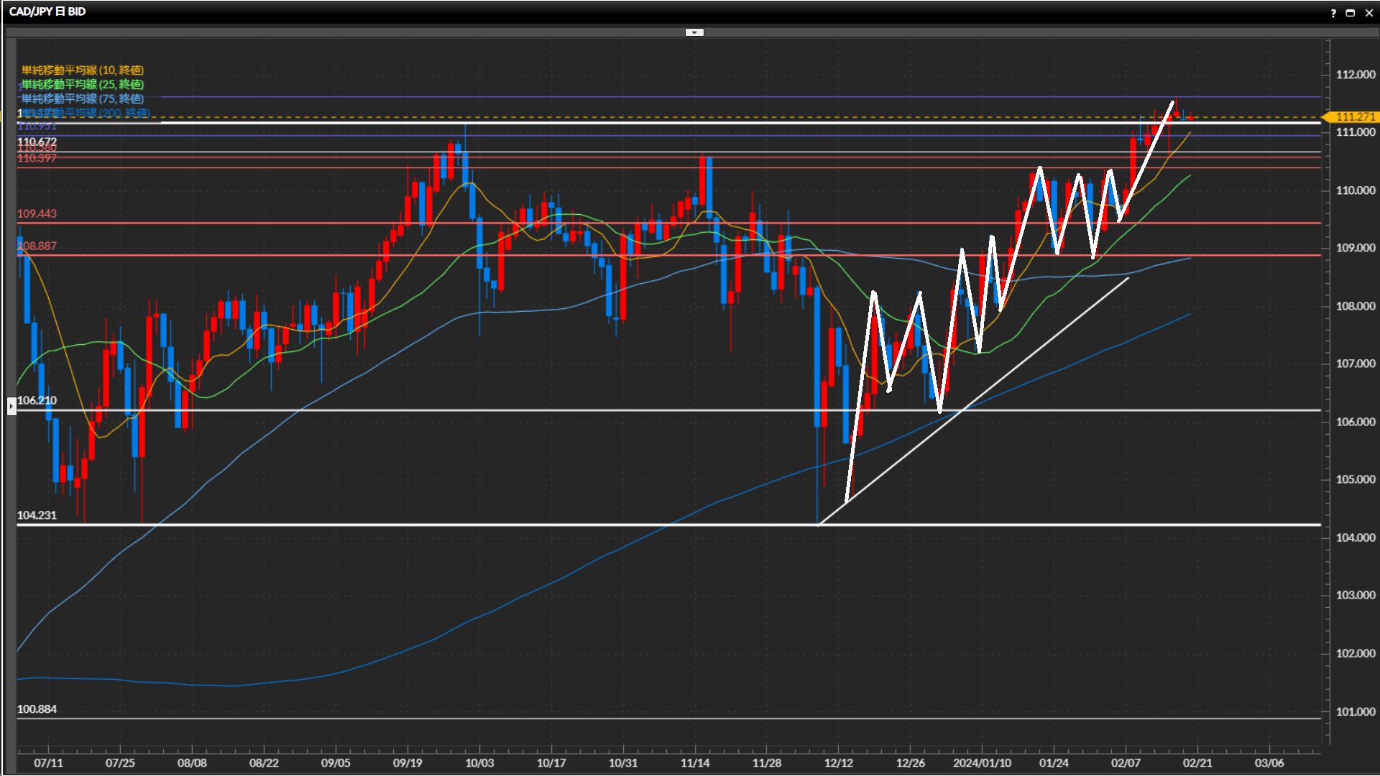The height and width of the screenshot is (776, 1380).
Task: Click the CAD/JPY BID title text
Action: (x=47, y=11)
